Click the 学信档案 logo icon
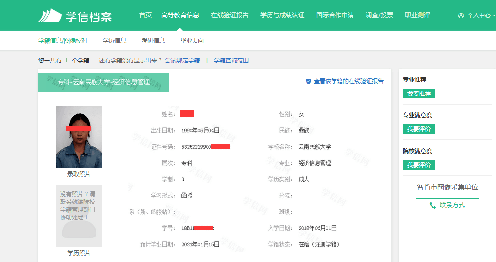Screen dimensions: 496x262 click(x=50, y=15)
